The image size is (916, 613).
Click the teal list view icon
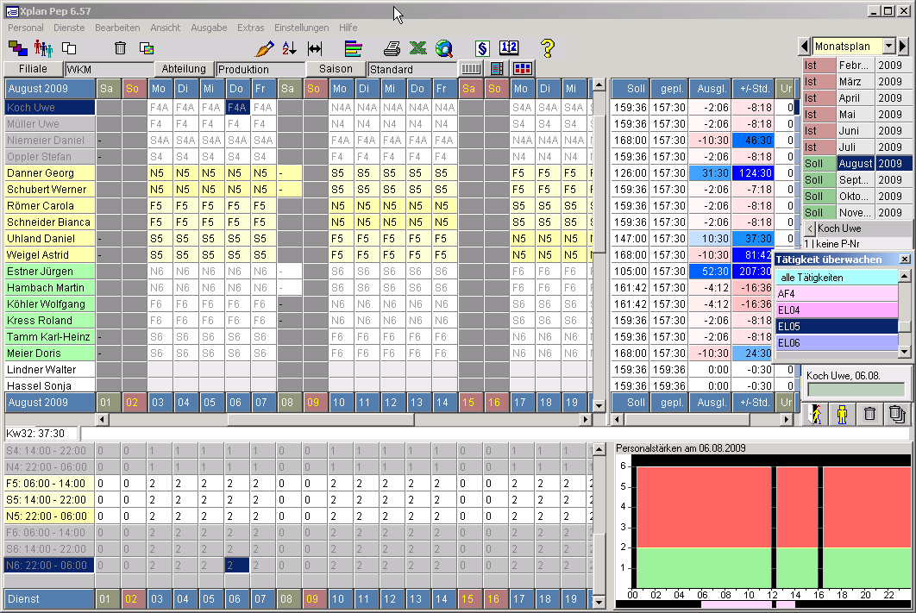click(x=497, y=69)
